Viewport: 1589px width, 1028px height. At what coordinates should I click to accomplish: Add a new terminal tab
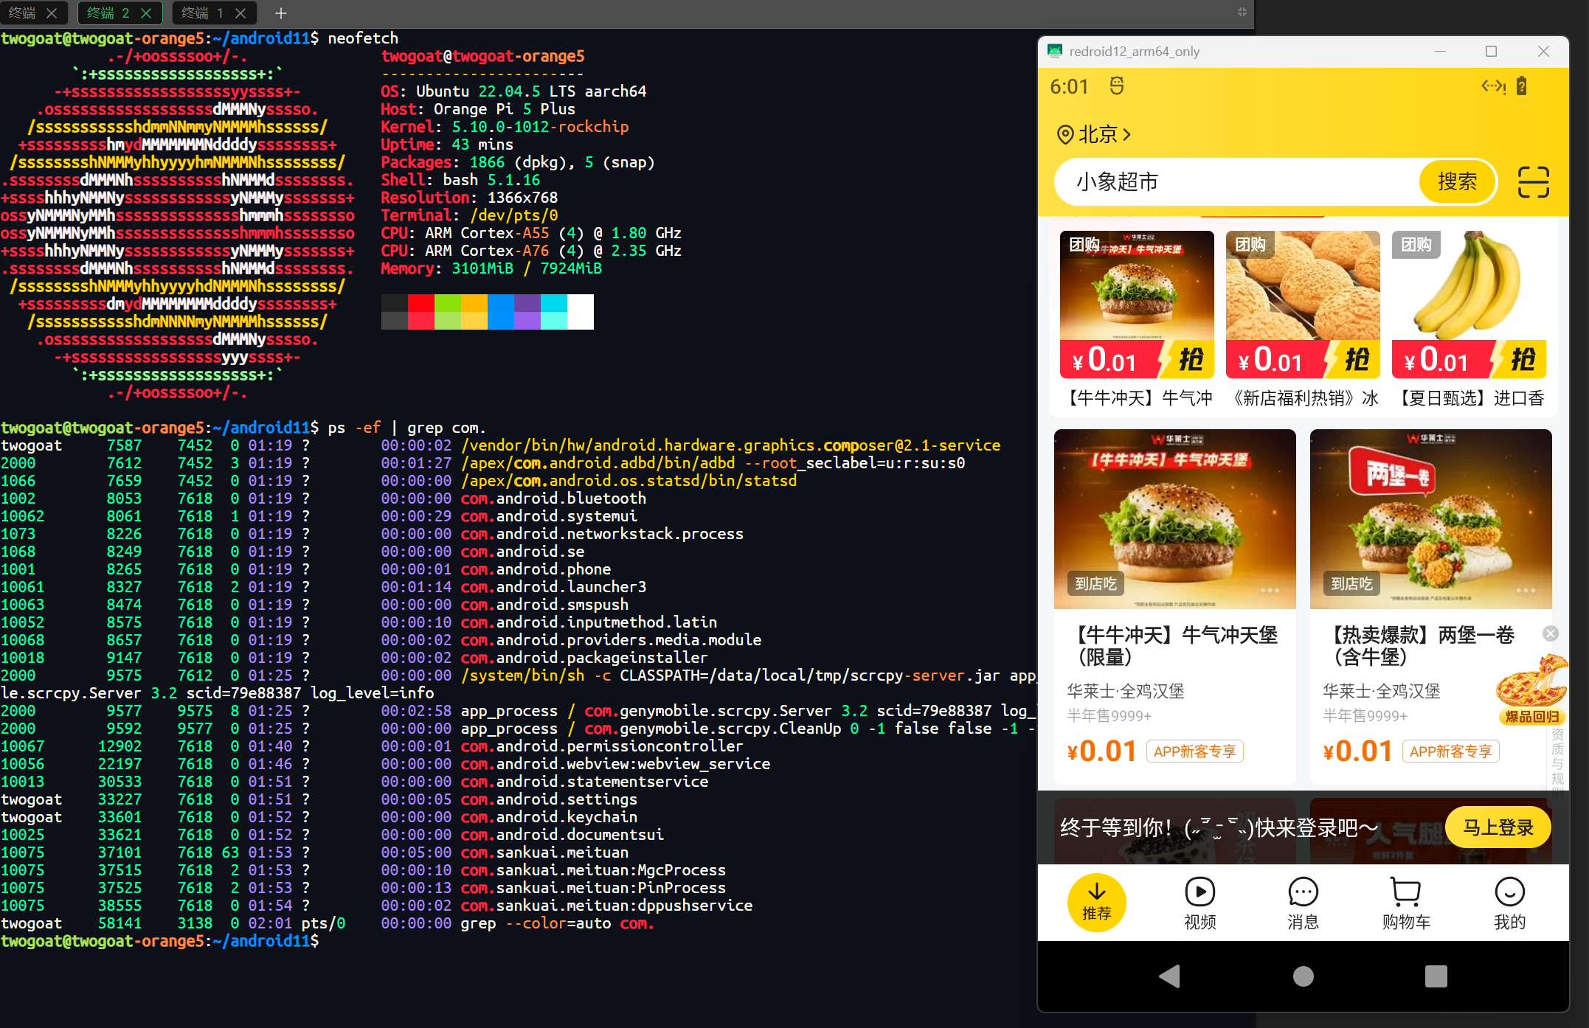pos(280,13)
